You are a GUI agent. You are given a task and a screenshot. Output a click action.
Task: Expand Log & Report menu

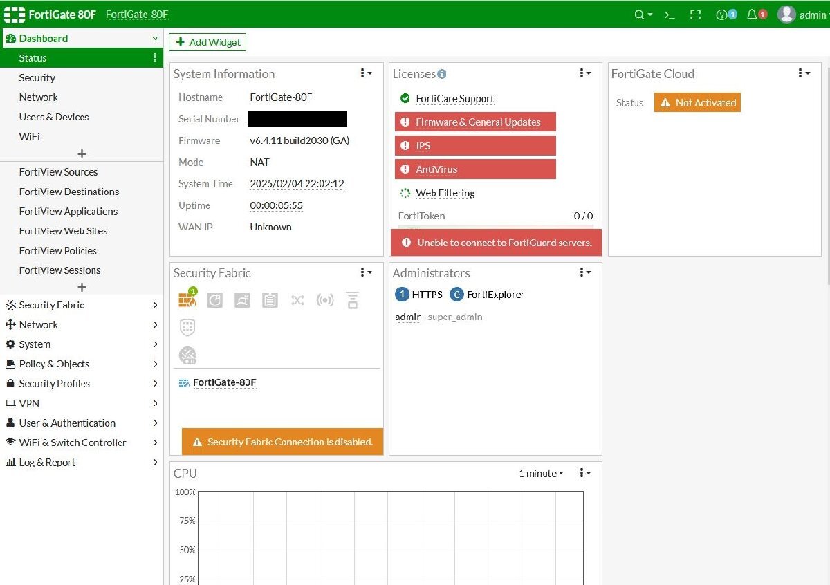click(155, 463)
